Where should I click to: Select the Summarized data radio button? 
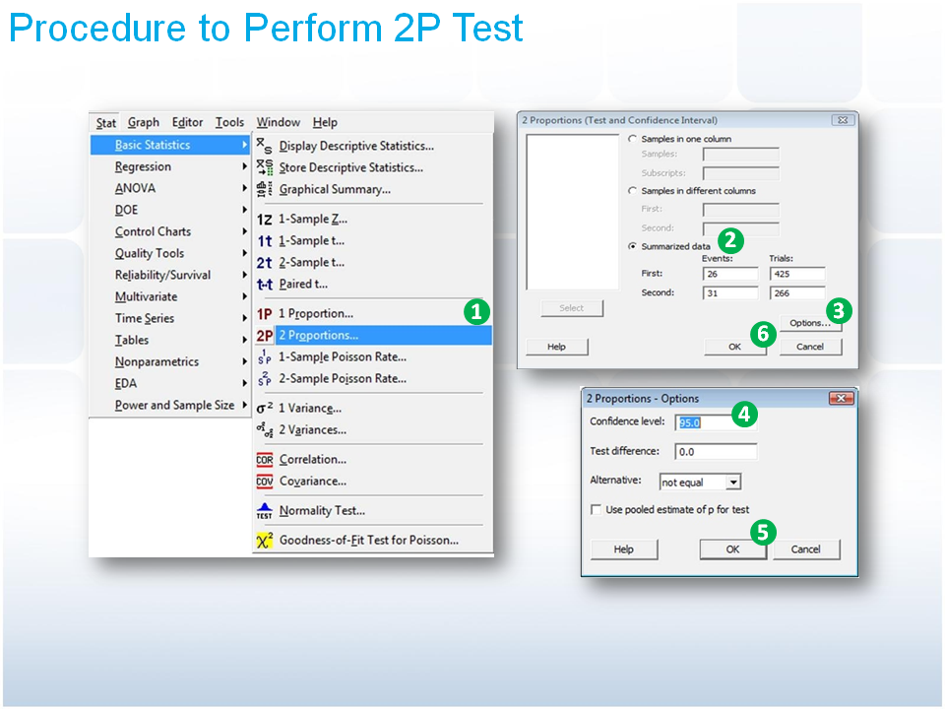[x=632, y=246]
